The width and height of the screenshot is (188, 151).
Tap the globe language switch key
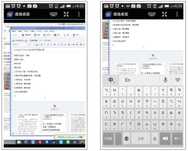click(126, 139)
